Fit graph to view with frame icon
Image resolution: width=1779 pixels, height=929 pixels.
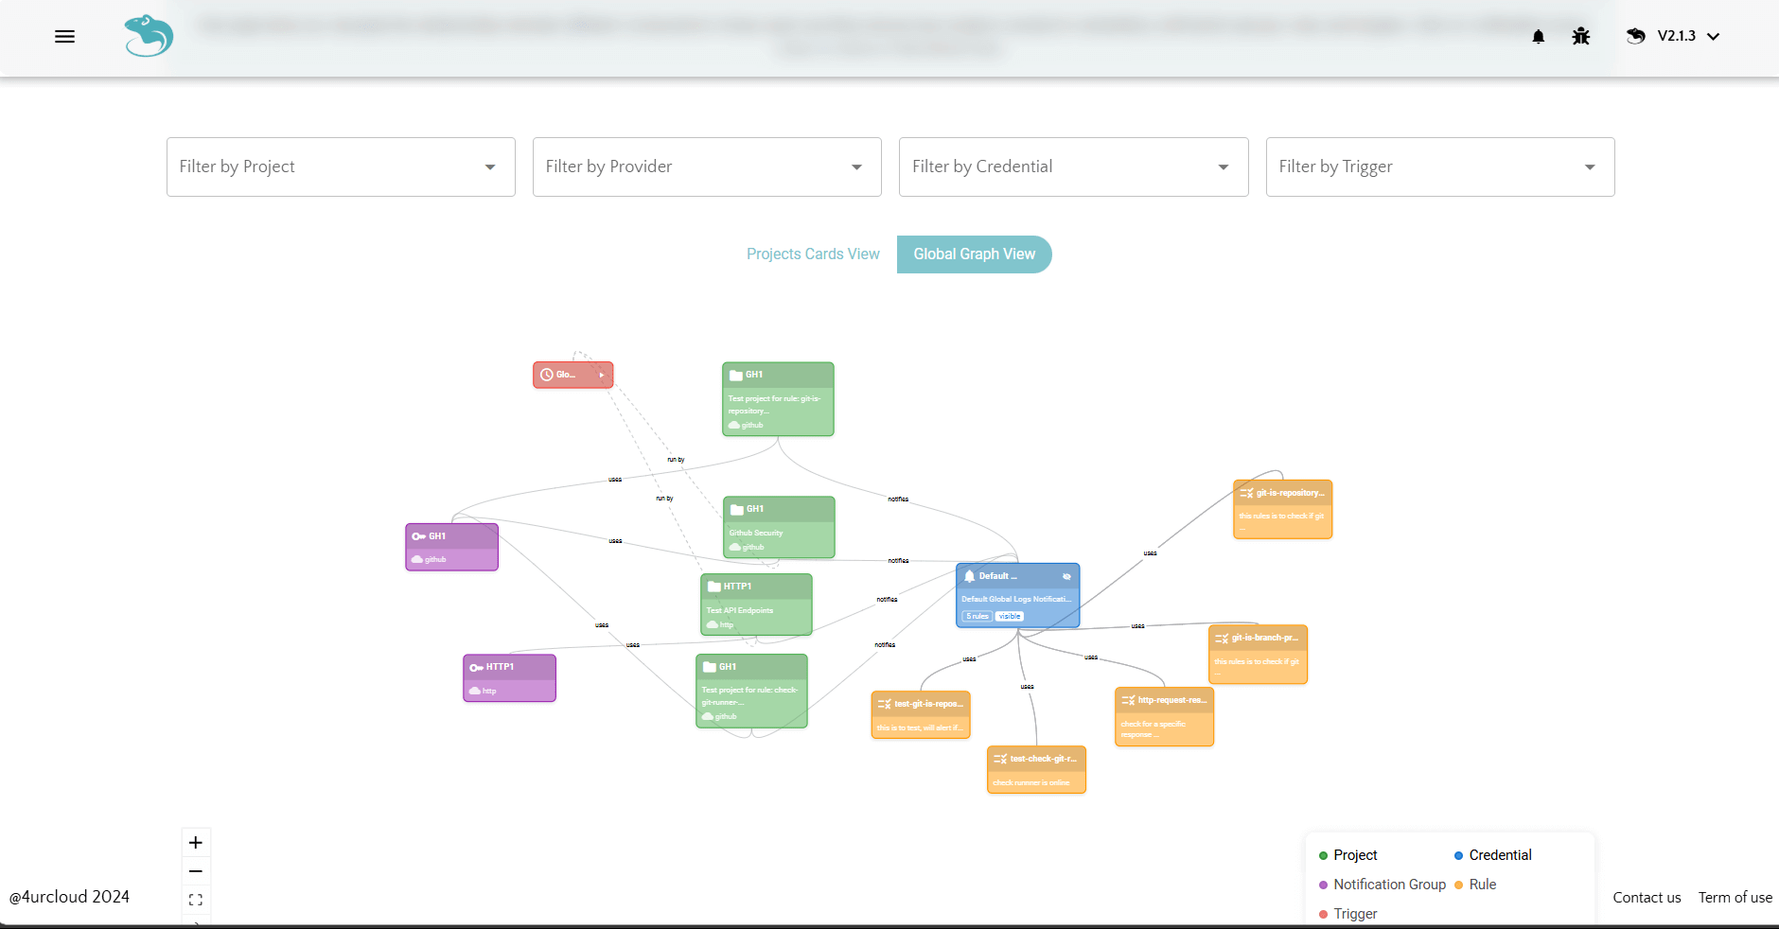click(196, 900)
